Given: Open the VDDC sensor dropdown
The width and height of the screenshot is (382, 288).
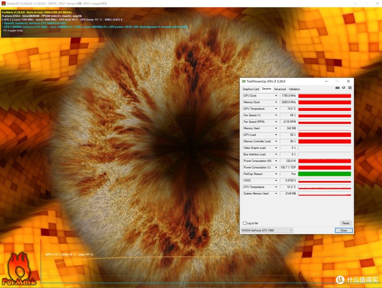Looking at the screenshot, I should click(276, 181).
